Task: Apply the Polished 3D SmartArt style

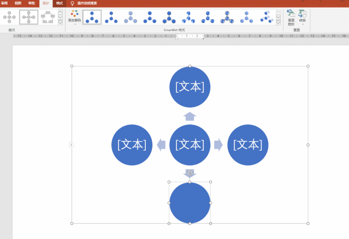Action: click(188, 17)
